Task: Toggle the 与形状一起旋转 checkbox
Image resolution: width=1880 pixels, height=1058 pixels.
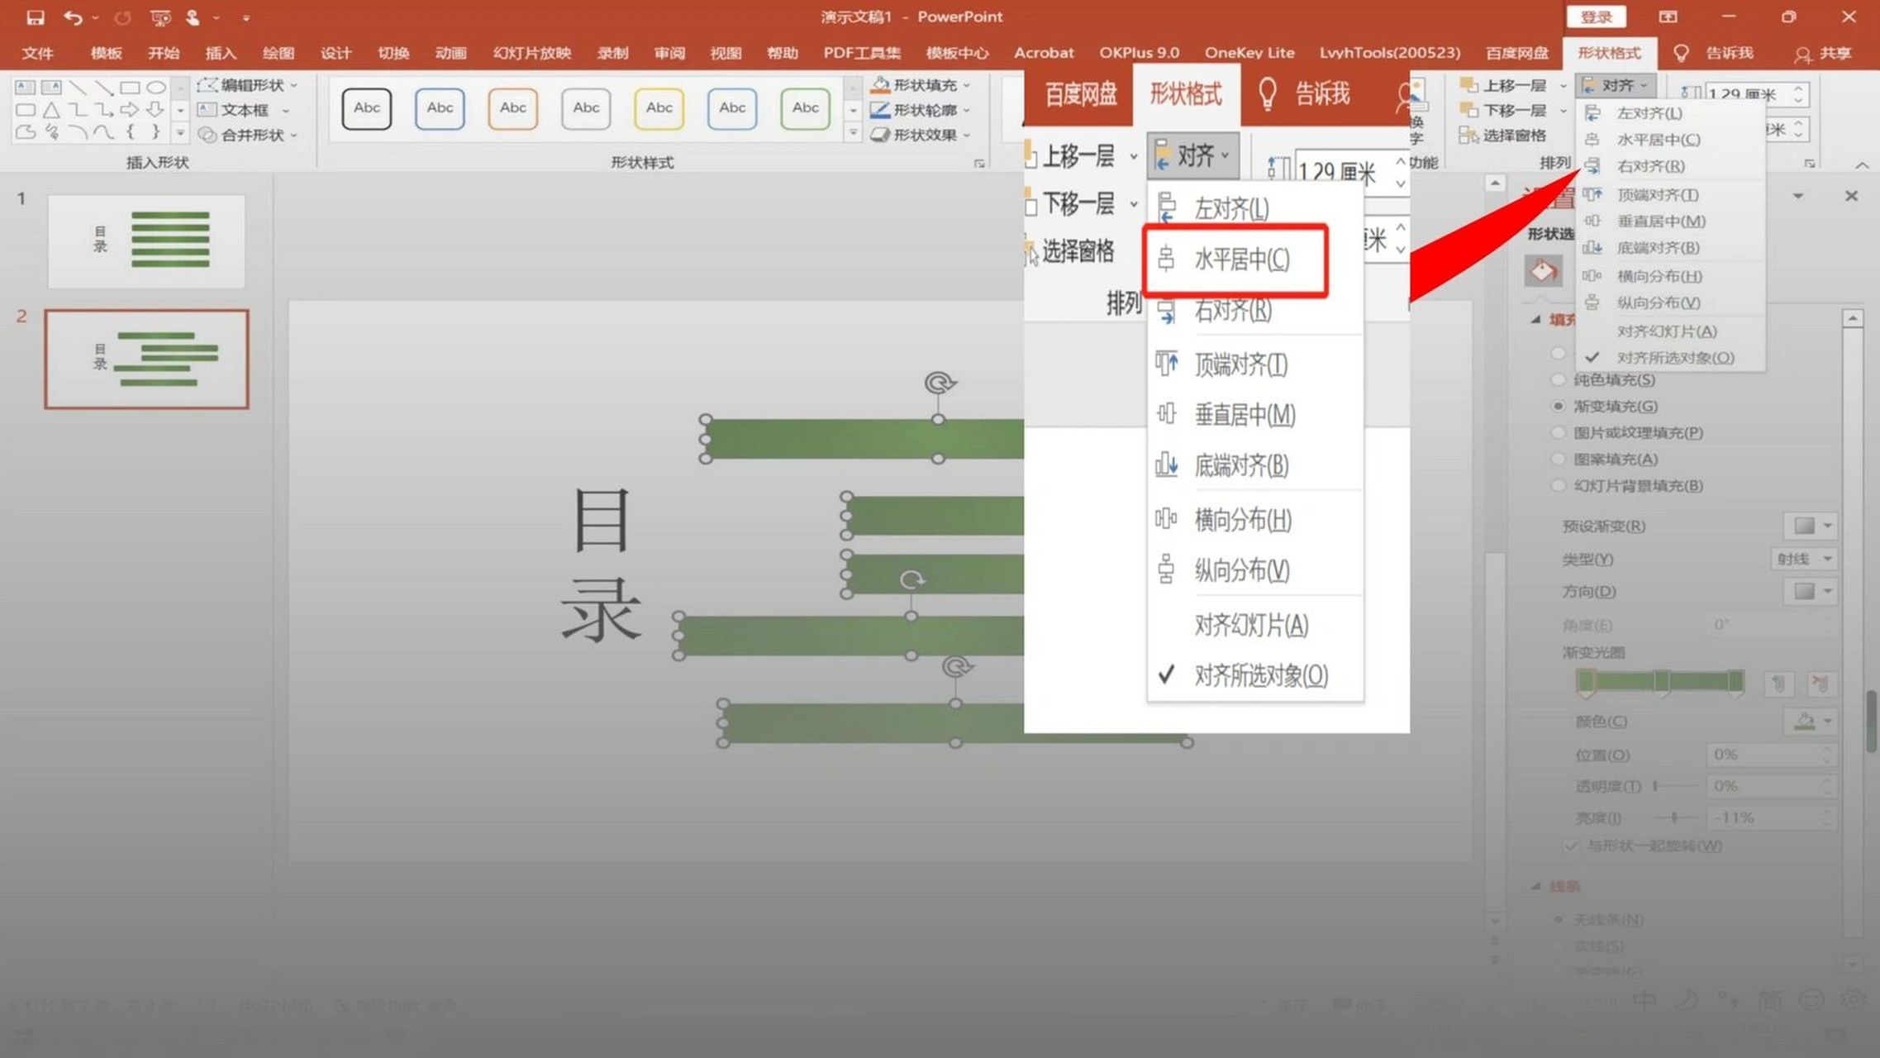Action: [x=1572, y=846]
